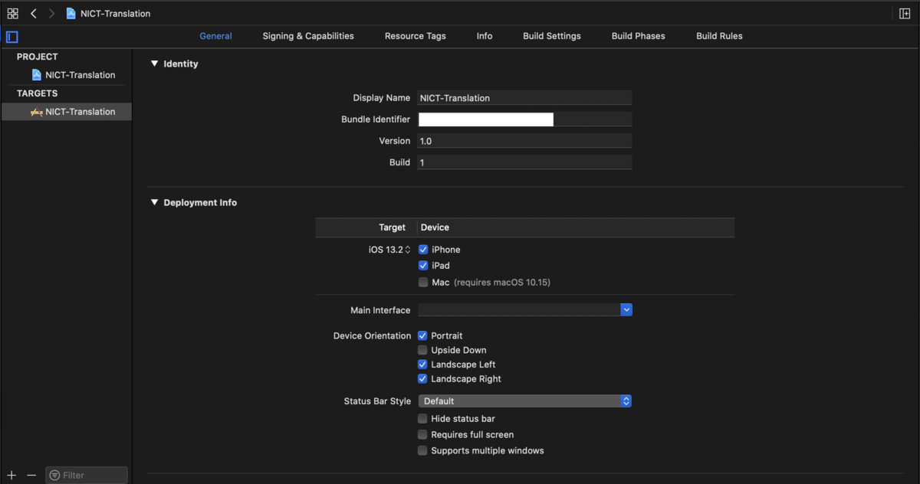Click the NICT-Translation file icon in jump bar

71,14
